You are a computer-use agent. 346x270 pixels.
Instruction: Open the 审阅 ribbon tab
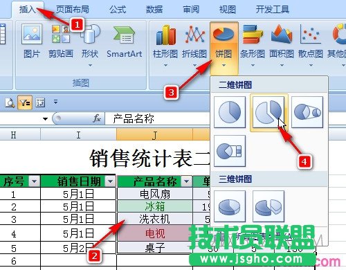click(191, 10)
